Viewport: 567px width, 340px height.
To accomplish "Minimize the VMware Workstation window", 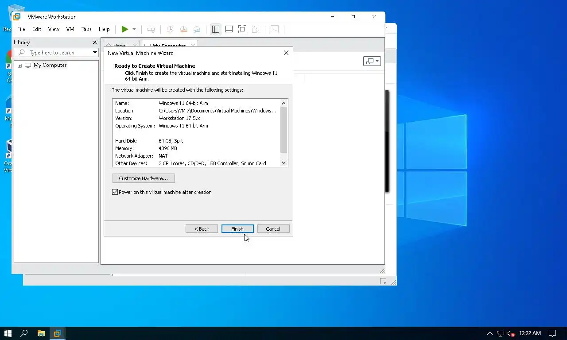I will [333, 17].
